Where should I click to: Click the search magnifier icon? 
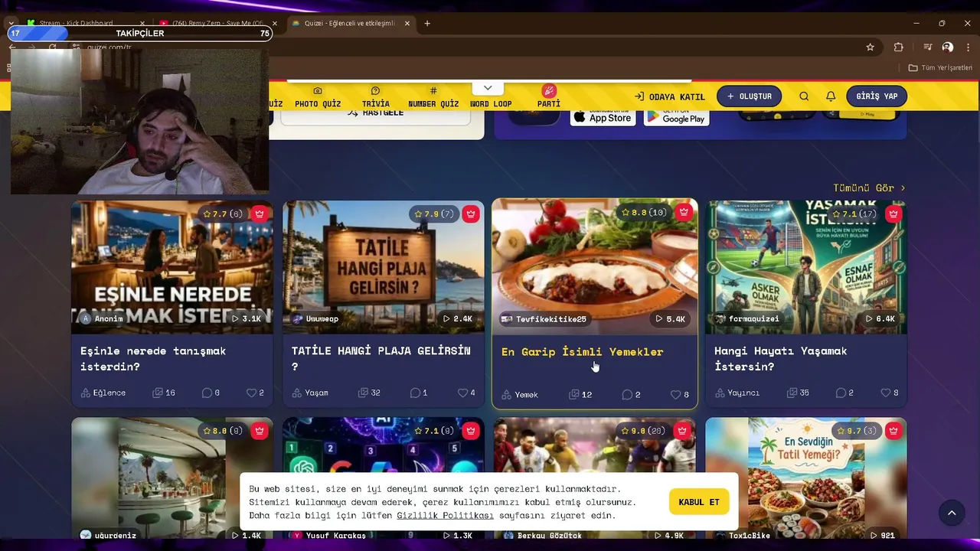coord(804,96)
